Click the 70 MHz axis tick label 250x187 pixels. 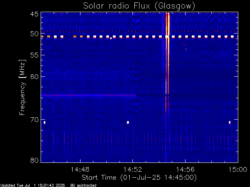pyautogui.click(x=34, y=120)
